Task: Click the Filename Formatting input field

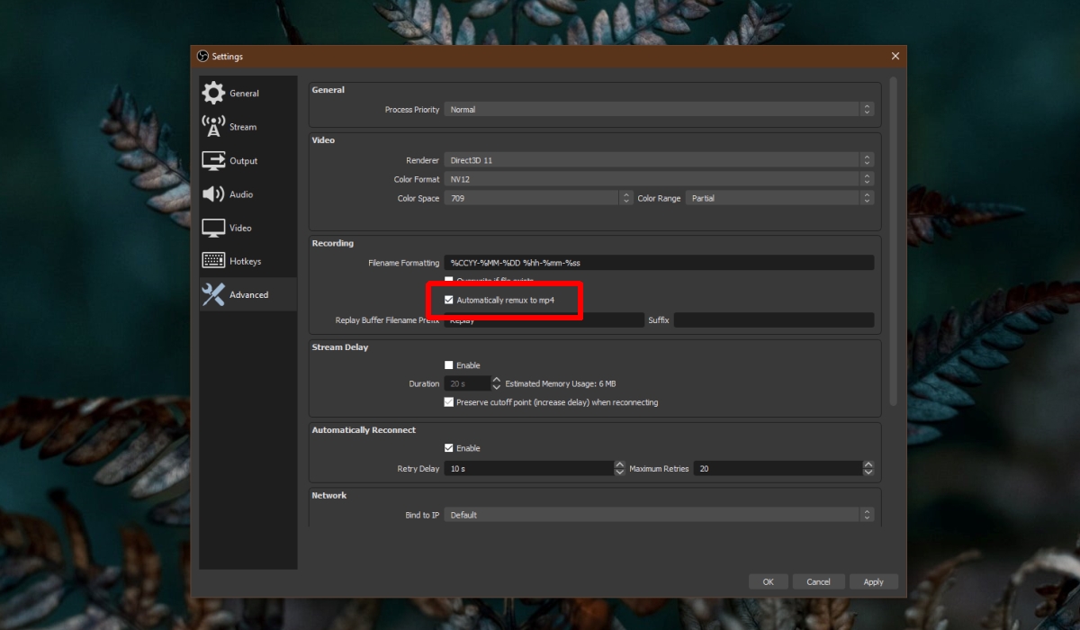Action: [659, 263]
